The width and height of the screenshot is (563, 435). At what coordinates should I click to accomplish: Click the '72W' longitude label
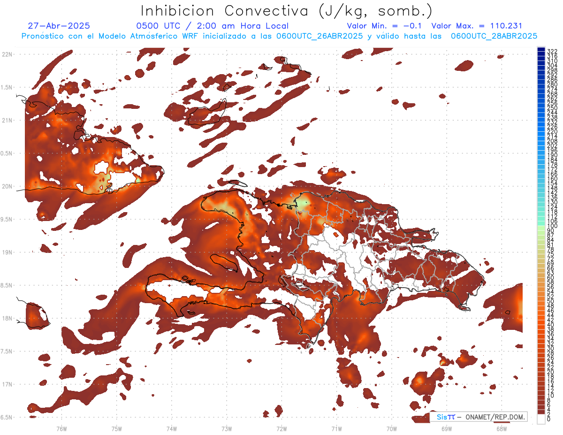pos(281,428)
